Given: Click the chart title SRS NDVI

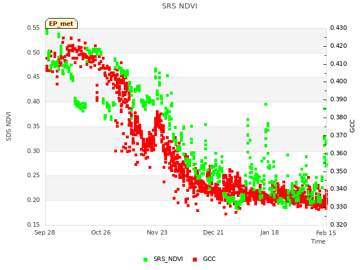Looking at the screenshot, I should 179,6.
